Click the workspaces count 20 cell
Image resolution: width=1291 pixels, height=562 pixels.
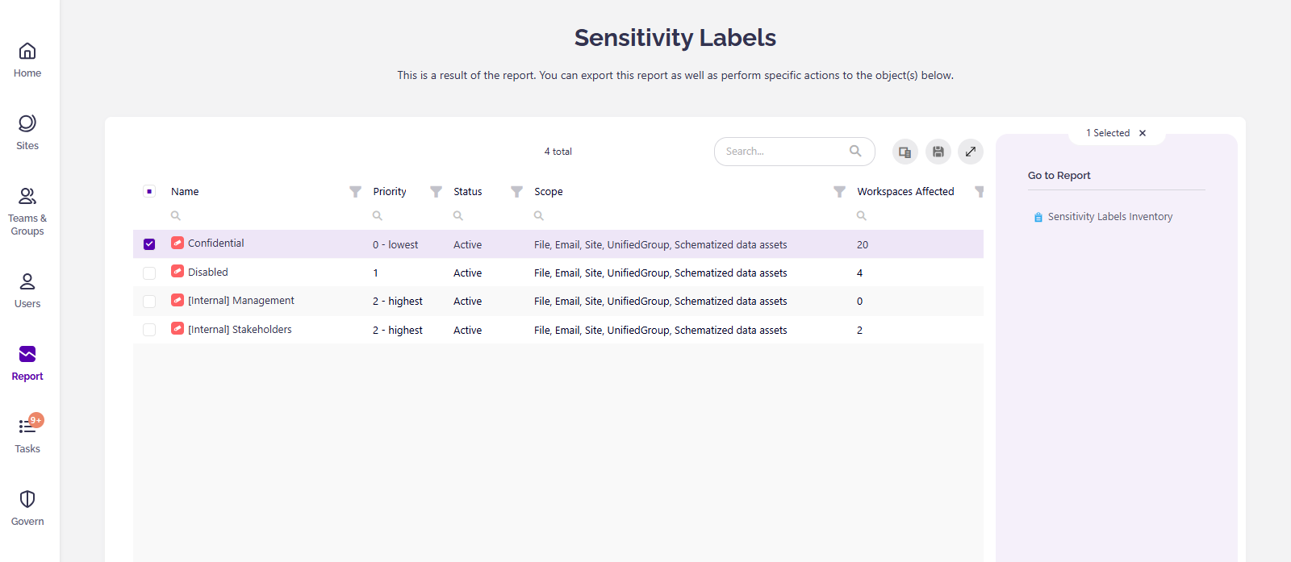(x=863, y=245)
